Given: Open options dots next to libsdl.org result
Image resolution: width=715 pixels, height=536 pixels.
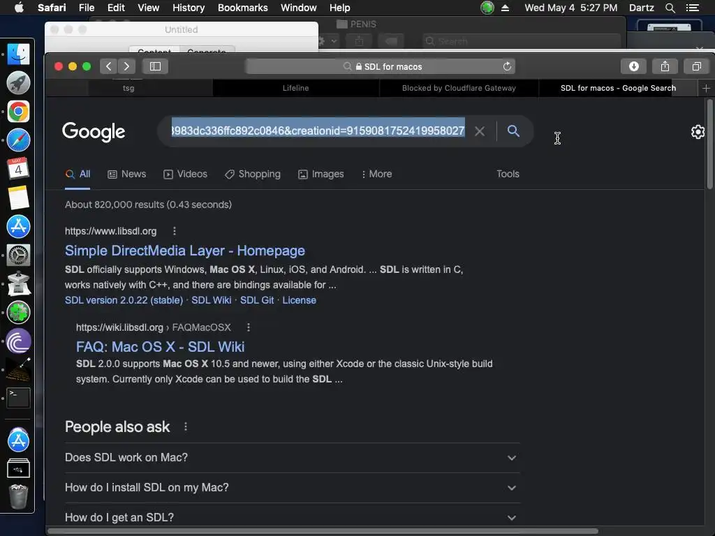Looking at the screenshot, I should point(174,231).
